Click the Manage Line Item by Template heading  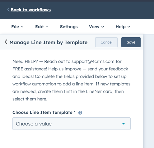pyautogui.click(x=49, y=43)
